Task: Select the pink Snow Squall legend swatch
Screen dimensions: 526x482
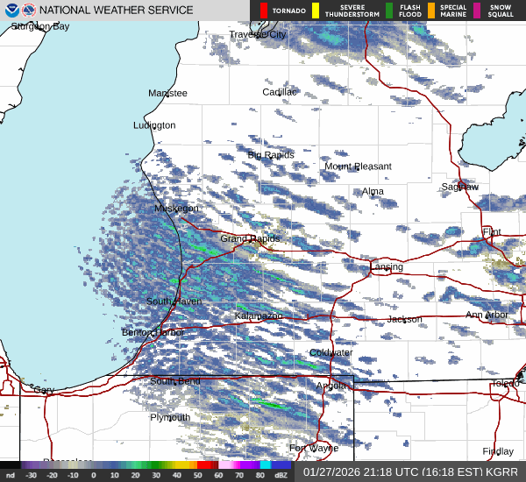Action: 477,11
